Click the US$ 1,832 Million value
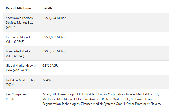 pos(54,37)
